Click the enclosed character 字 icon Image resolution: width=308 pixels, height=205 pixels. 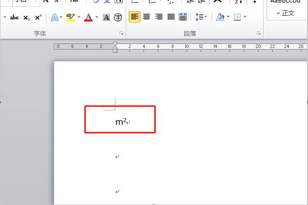pos(118,17)
